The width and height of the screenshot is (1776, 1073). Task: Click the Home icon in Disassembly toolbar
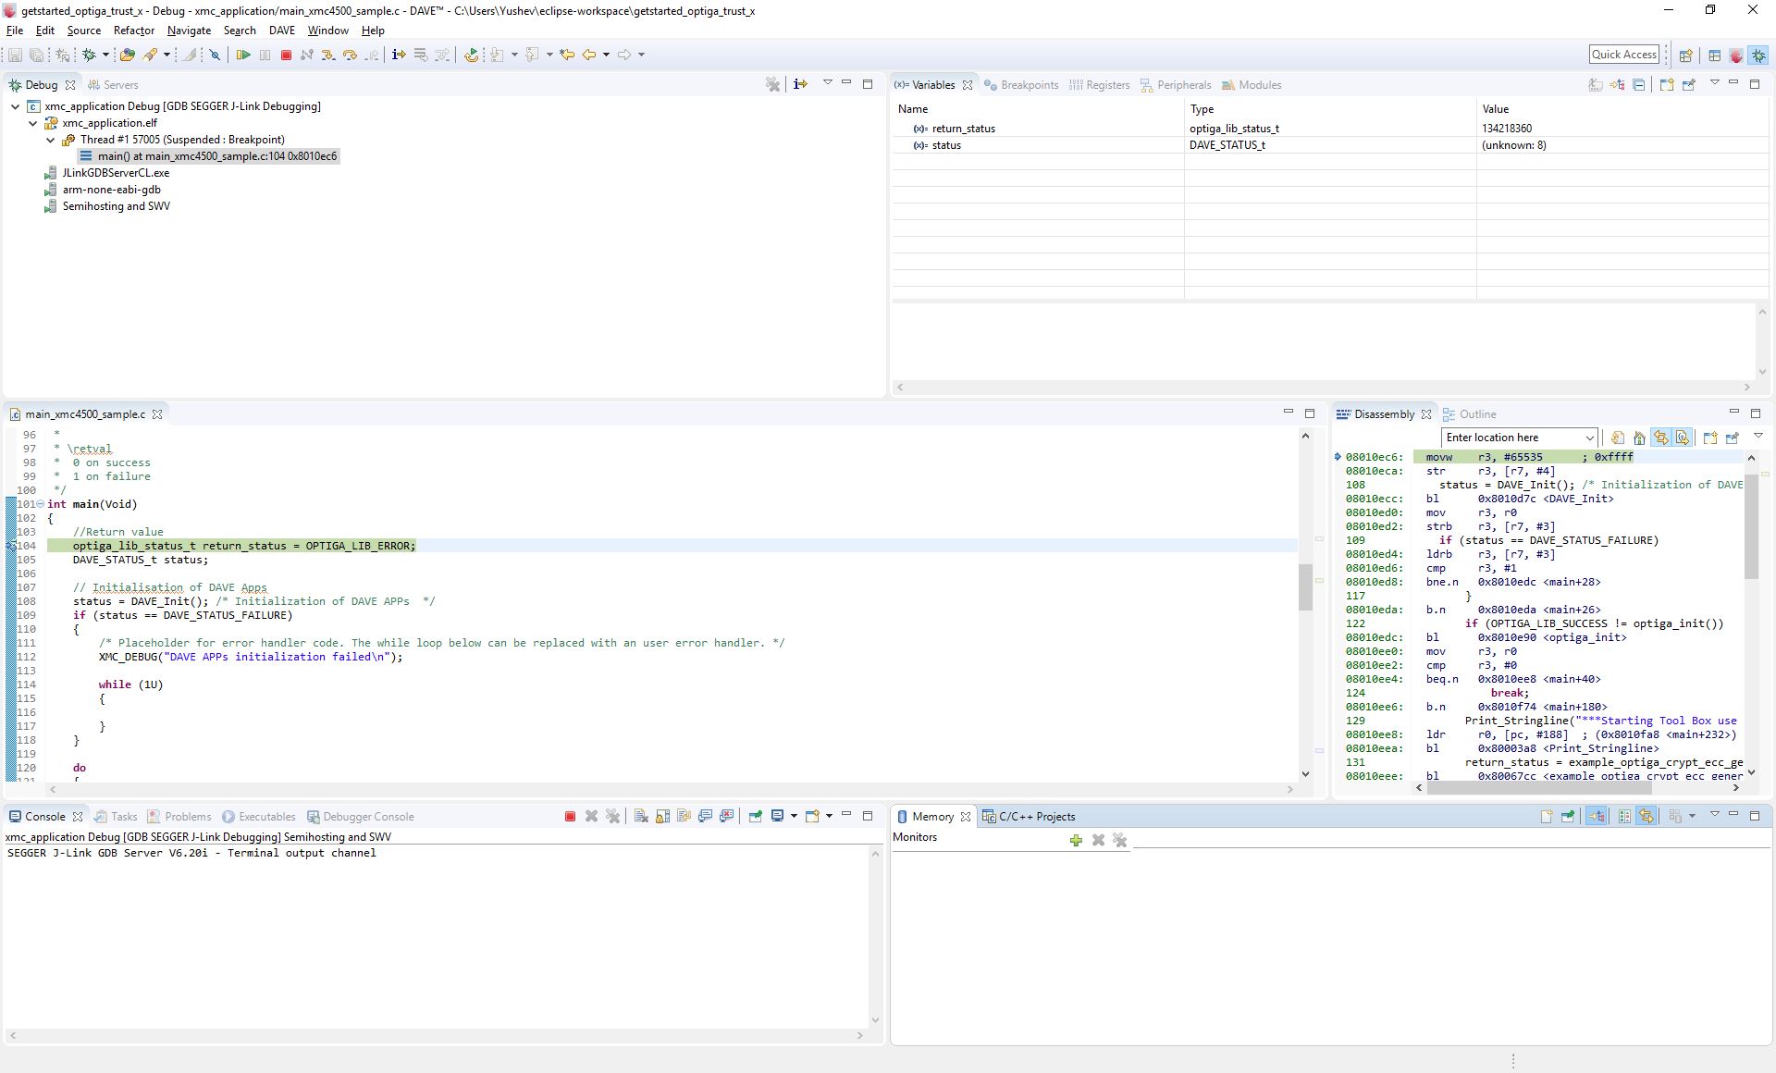coord(1639,438)
